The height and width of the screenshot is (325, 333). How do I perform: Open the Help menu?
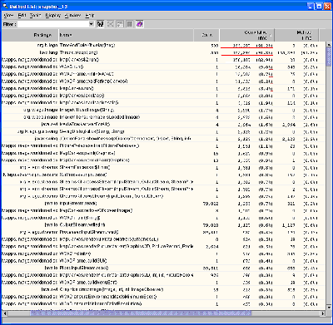90,16
